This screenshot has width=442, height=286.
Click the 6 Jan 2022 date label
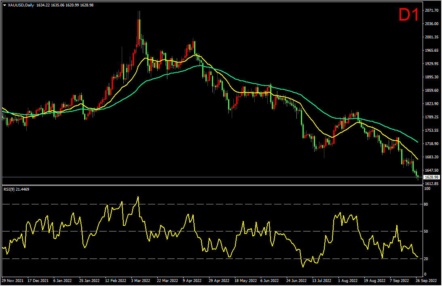click(63, 281)
